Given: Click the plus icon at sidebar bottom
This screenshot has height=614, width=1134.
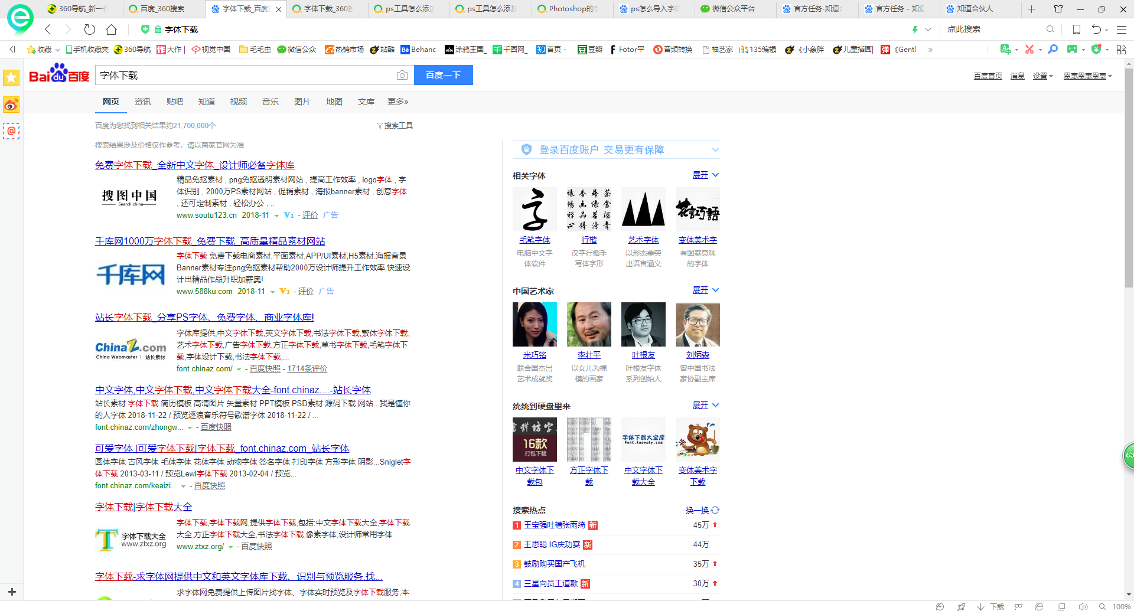Looking at the screenshot, I should click(12, 592).
